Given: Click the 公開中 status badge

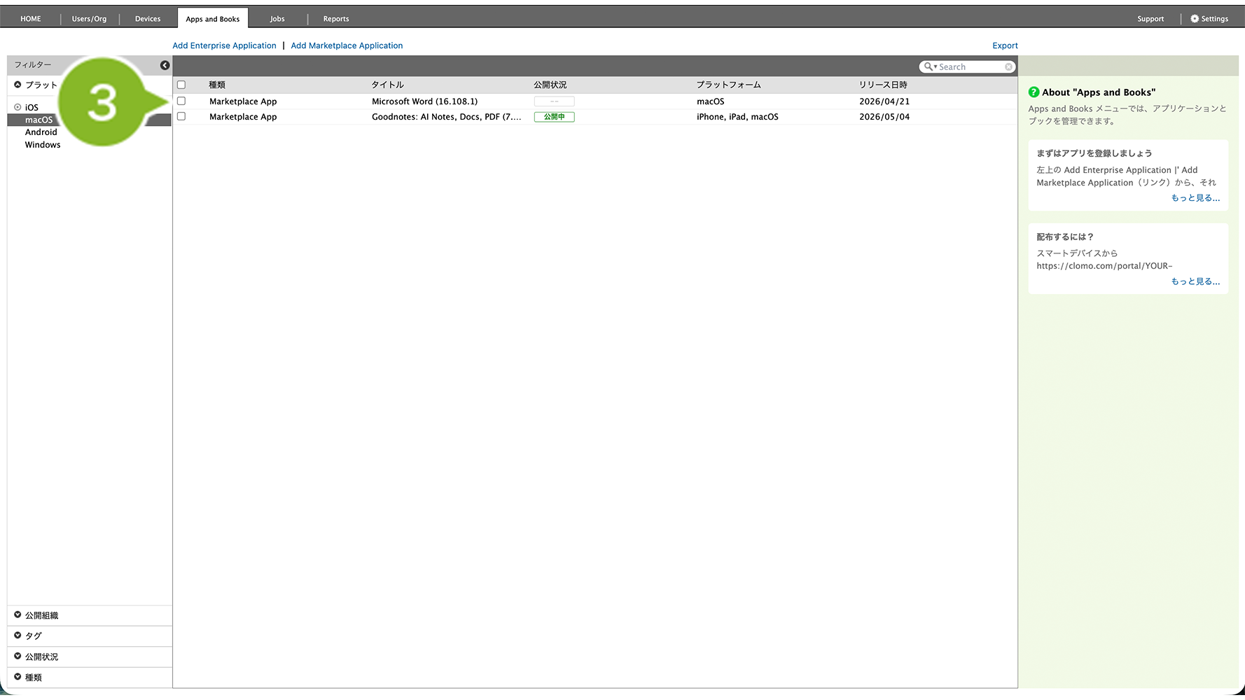Looking at the screenshot, I should [554, 117].
